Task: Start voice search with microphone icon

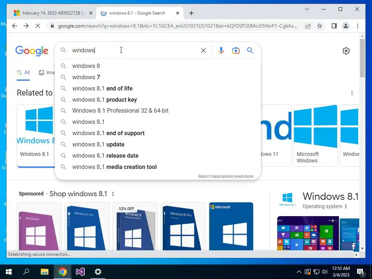Action: pos(221,50)
